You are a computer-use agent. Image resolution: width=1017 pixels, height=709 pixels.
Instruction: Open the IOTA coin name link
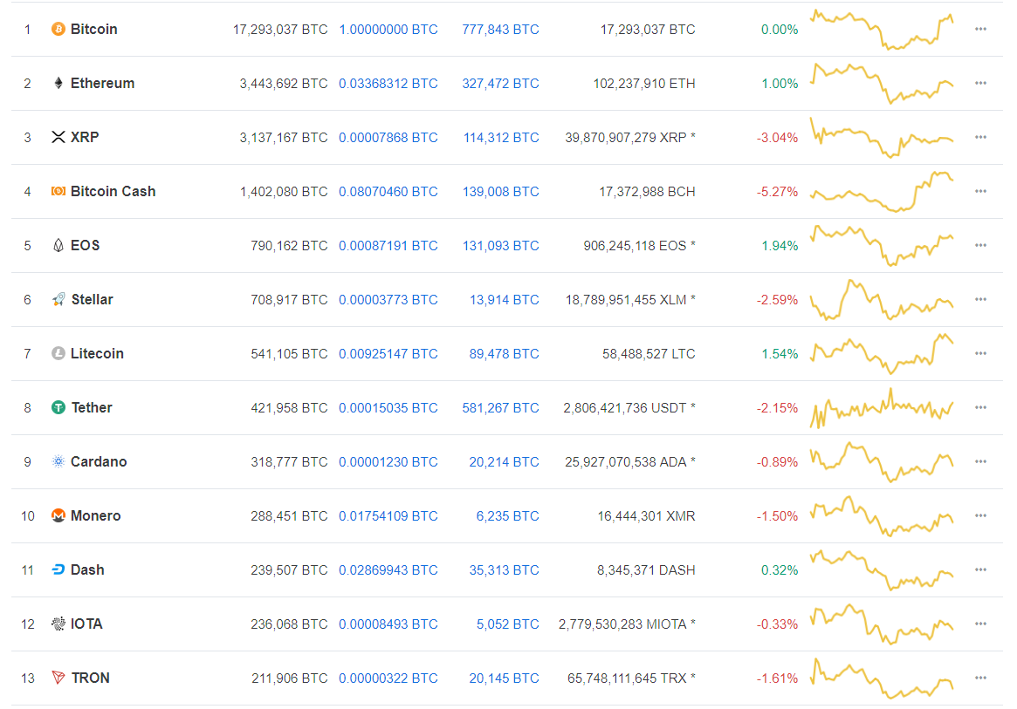[86, 624]
